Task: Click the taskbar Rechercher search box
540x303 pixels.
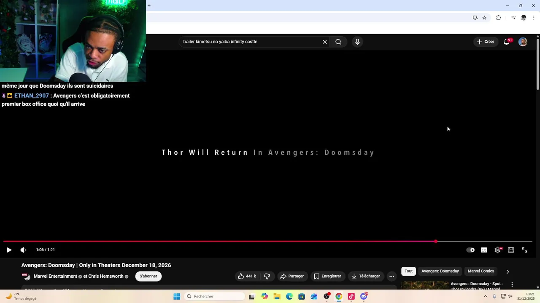Action: pyautogui.click(x=214, y=296)
